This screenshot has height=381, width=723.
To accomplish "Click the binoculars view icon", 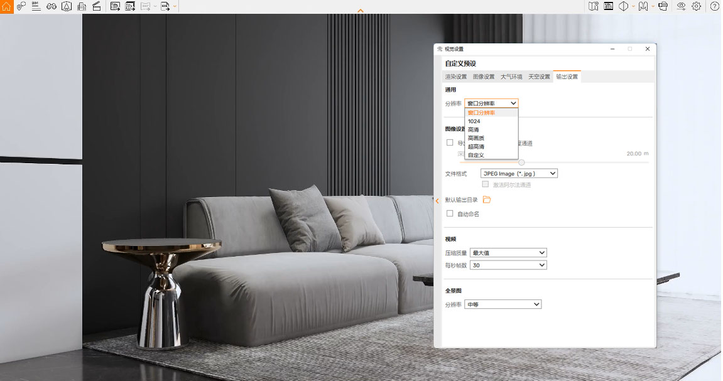I will tap(51, 6).
